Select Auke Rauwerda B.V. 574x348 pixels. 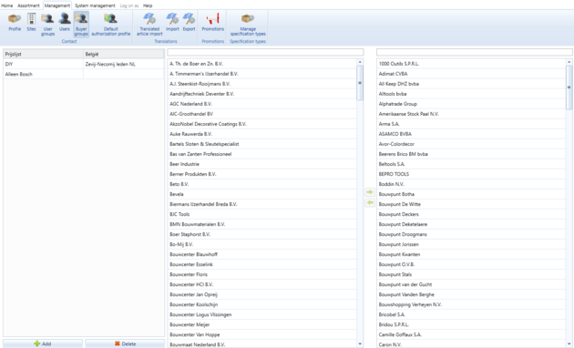coord(261,134)
